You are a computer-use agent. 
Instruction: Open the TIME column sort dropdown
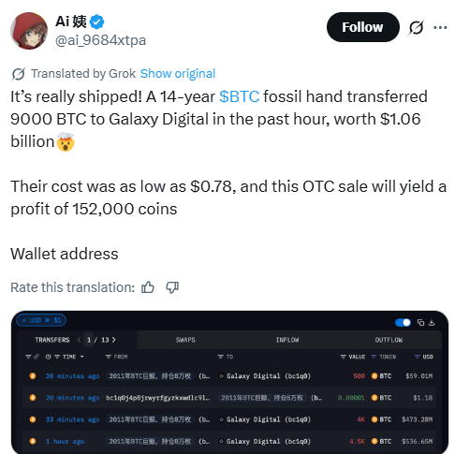tap(82, 357)
